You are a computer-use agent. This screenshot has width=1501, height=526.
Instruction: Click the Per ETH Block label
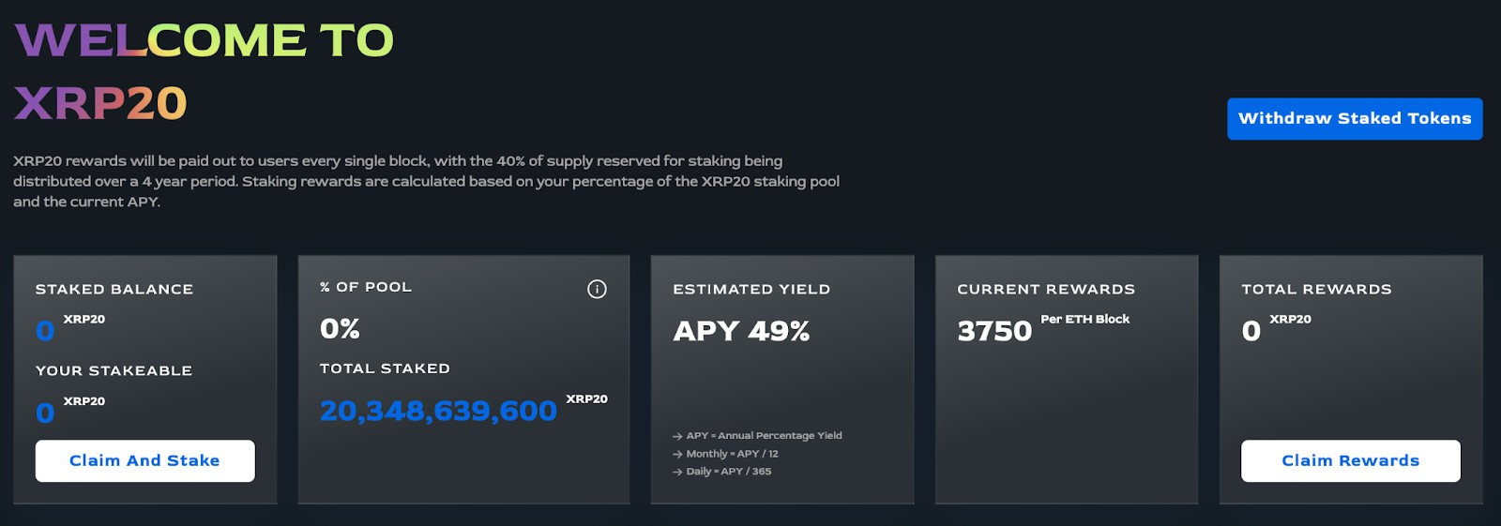coord(1085,319)
